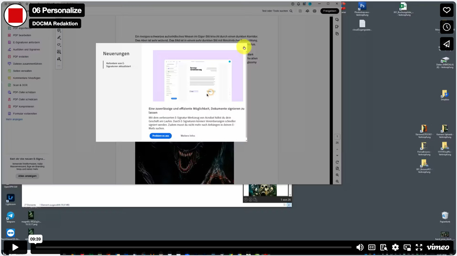Image resolution: width=457 pixels, height=256 pixels.
Task: Open the player settings gear menu
Action: tap(395, 247)
